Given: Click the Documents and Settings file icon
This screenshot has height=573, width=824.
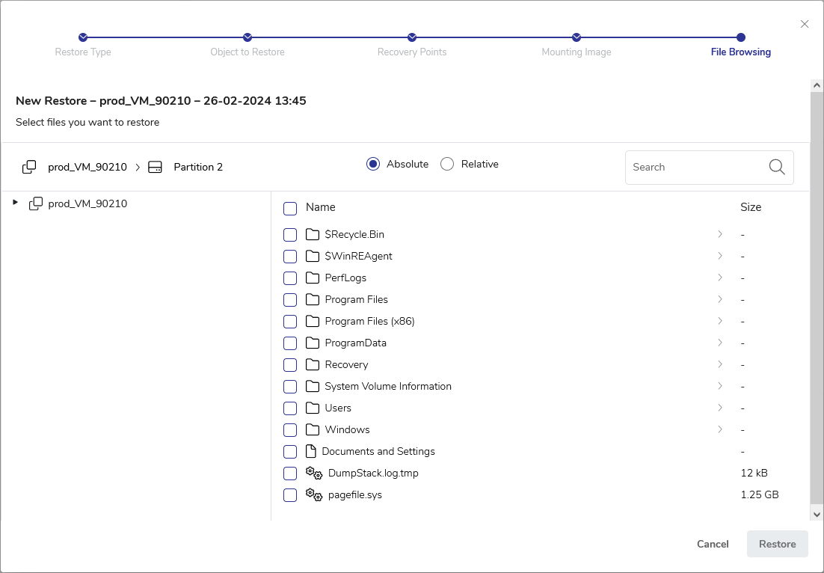Looking at the screenshot, I should [x=311, y=452].
